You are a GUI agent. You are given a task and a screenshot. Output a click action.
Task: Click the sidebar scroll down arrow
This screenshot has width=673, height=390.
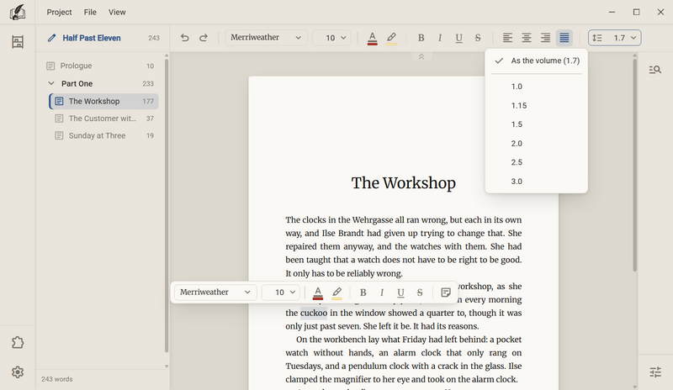(167, 366)
